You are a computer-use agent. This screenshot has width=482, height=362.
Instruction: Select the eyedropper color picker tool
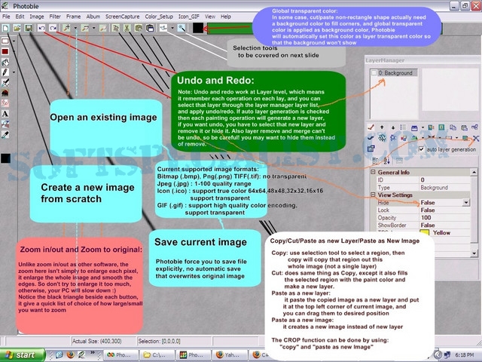(x=5, y=134)
